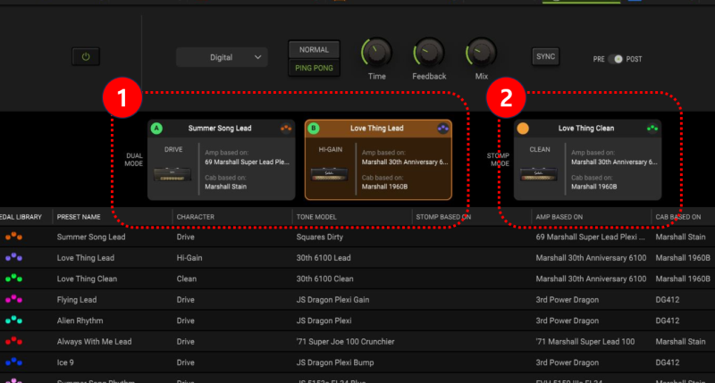The width and height of the screenshot is (715, 383).
Task: Click the AMP BASED ON column header
Action: click(559, 217)
